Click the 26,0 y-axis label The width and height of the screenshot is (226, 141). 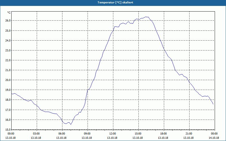(8, 21)
